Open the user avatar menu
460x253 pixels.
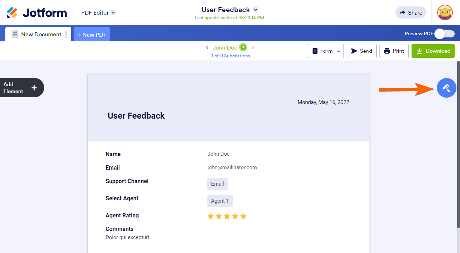click(445, 12)
